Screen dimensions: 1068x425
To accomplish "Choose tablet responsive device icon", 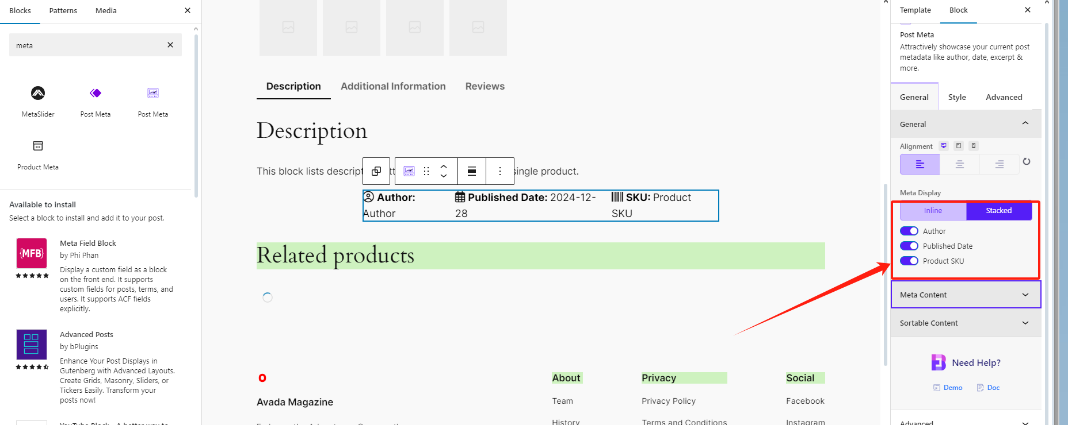I will (x=959, y=146).
